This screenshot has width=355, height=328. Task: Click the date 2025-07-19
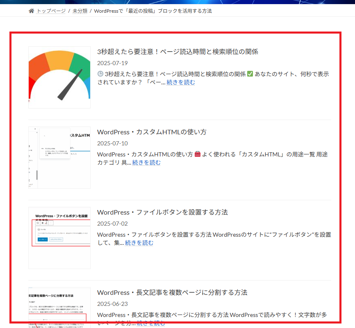pos(112,63)
